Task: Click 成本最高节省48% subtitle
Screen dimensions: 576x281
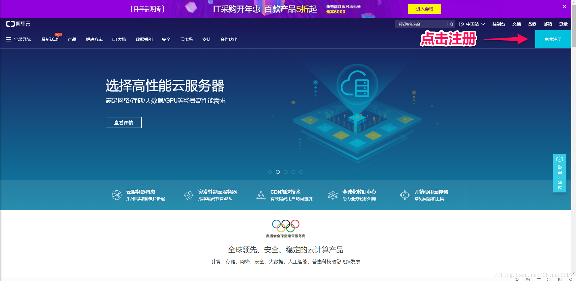Action: [215, 199]
